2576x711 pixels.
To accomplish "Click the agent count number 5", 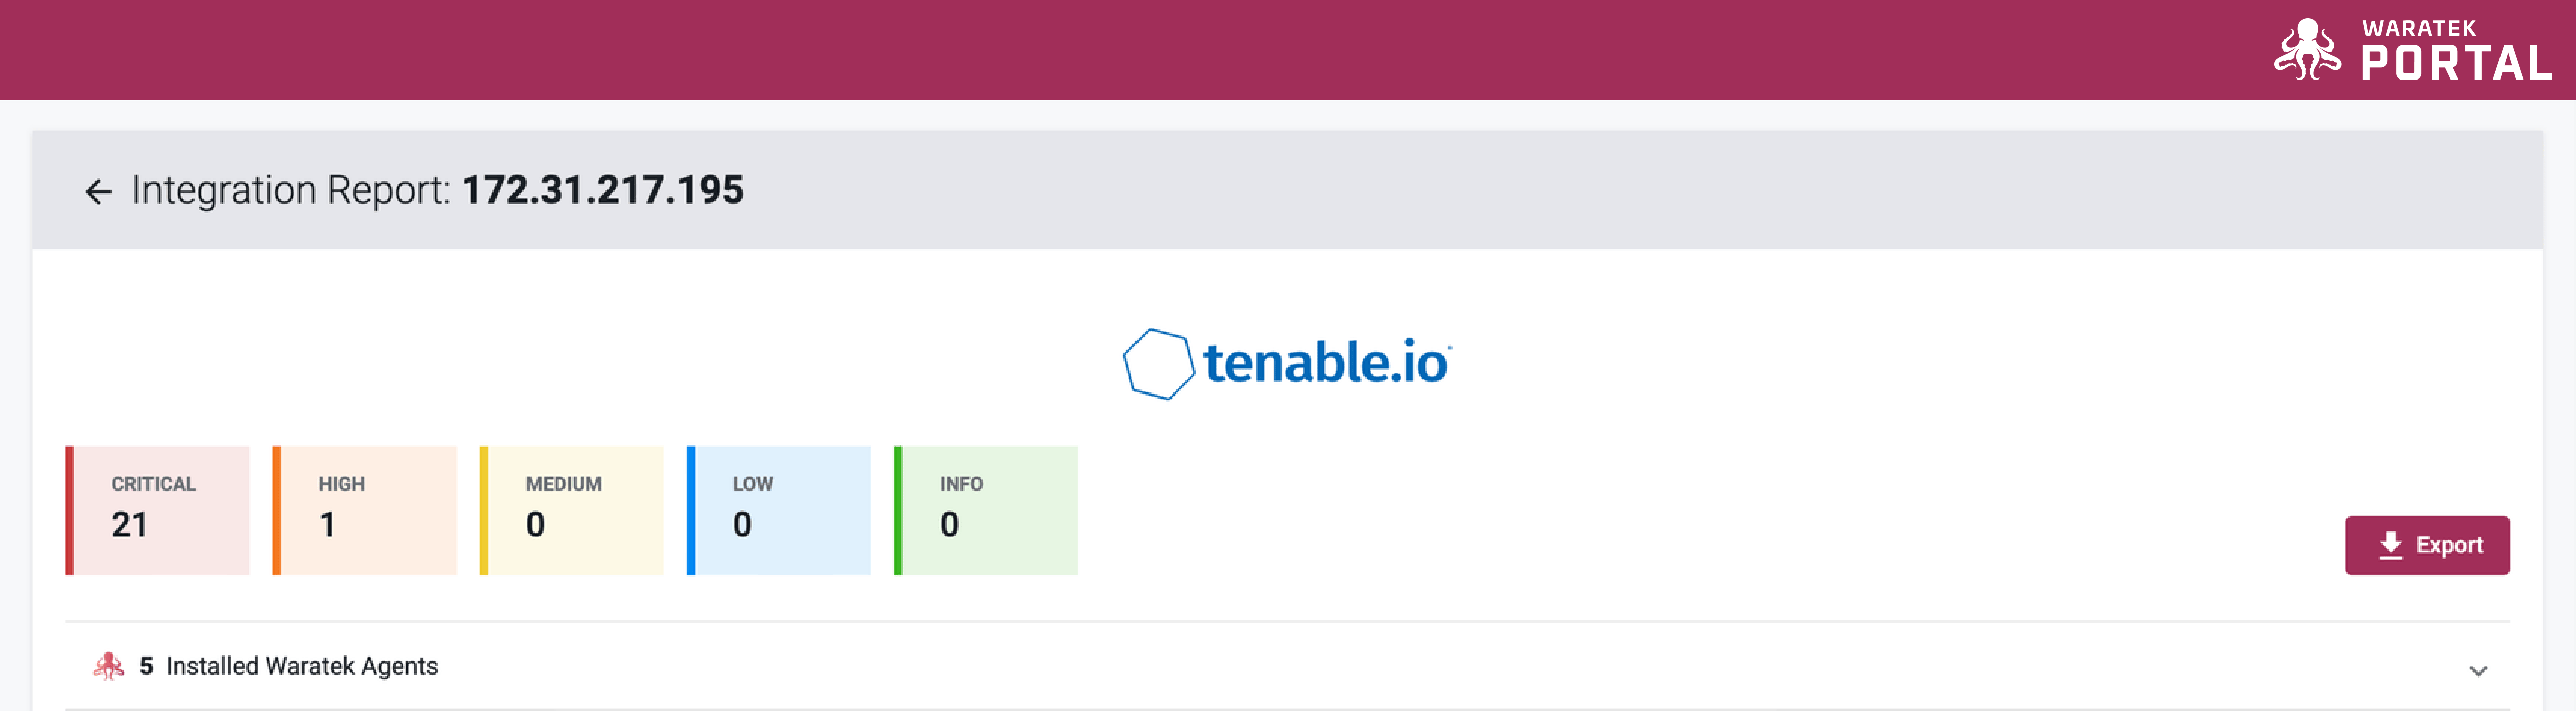I will [146, 666].
